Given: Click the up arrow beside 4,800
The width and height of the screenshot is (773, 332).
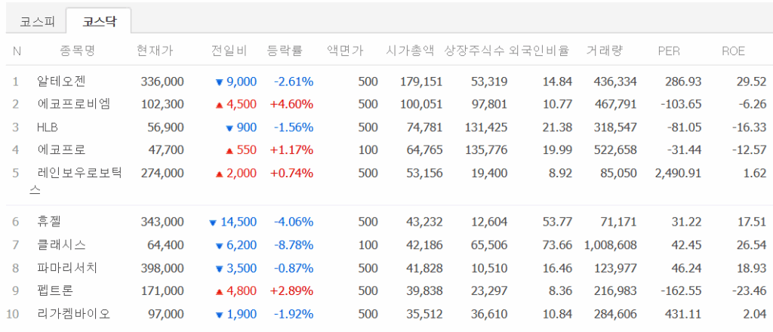Looking at the screenshot, I should point(220,292).
